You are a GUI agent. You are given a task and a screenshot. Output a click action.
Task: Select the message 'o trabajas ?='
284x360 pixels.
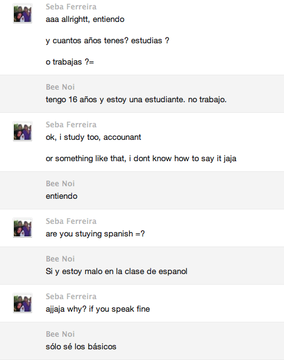pos(70,62)
